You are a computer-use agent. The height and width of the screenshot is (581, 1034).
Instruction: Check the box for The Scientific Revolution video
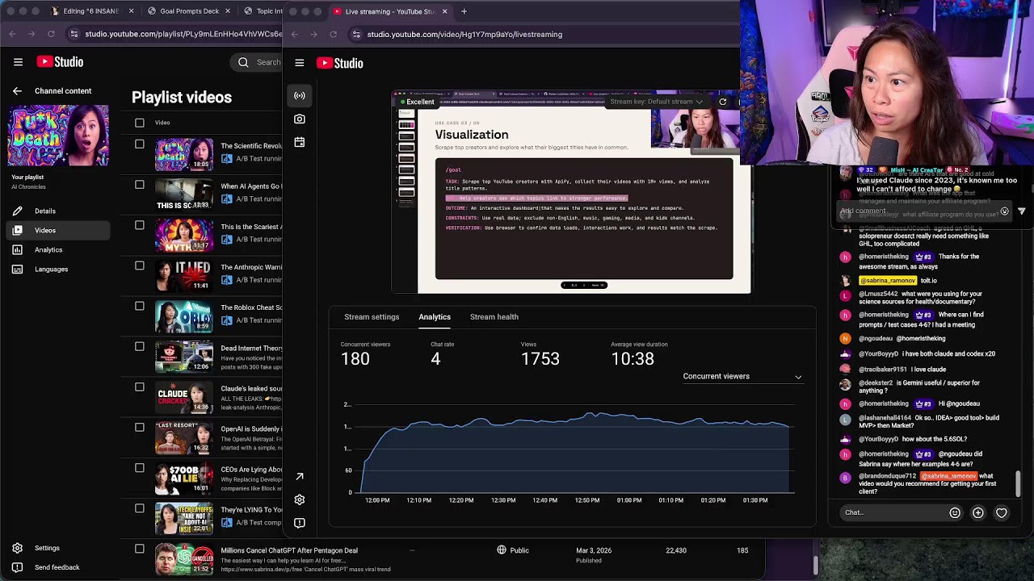pyautogui.click(x=140, y=144)
